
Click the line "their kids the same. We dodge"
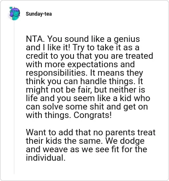(x=85, y=141)
